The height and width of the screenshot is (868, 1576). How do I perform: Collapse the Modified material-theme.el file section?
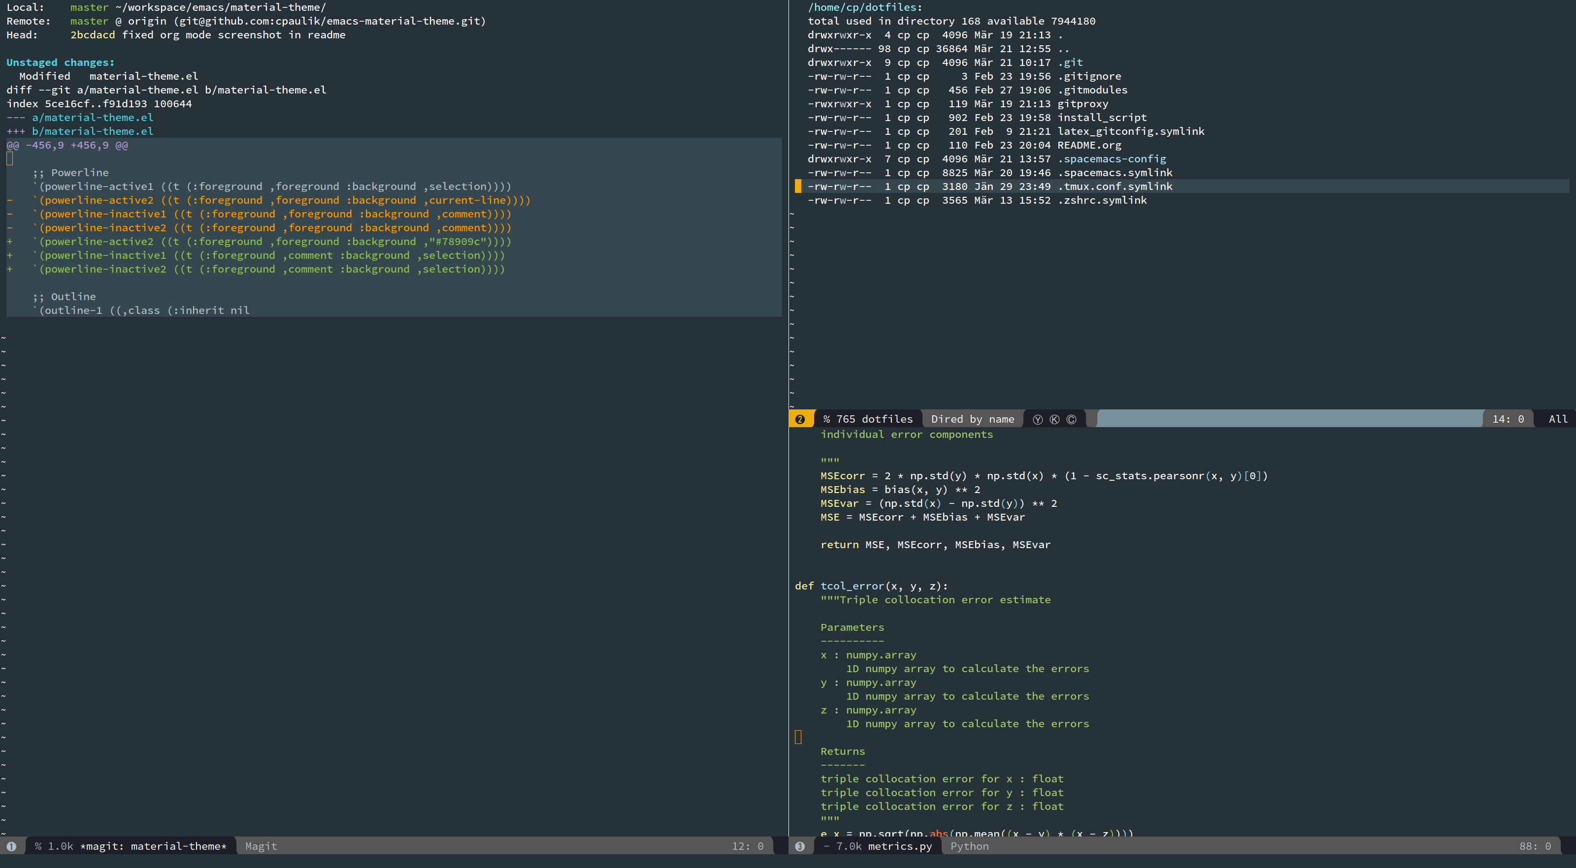click(108, 76)
